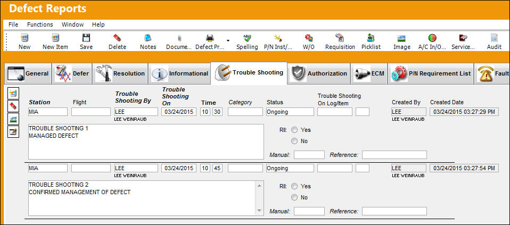Image resolution: width=510 pixels, height=225 pixels.
Task: Click scroll up arrow in Trouble Shooting 2 box
Action: [x=260, y=185]
